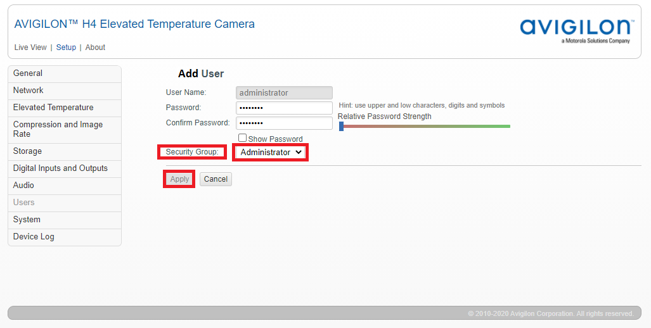Image resolution: width=651 pixels, height=328 pixels.
Task: Click the Apply button
Action: (179, 179)
